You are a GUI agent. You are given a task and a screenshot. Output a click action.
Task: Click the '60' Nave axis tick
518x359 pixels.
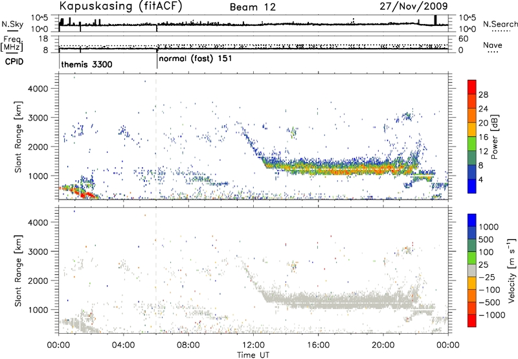click(x=463, y=39)
